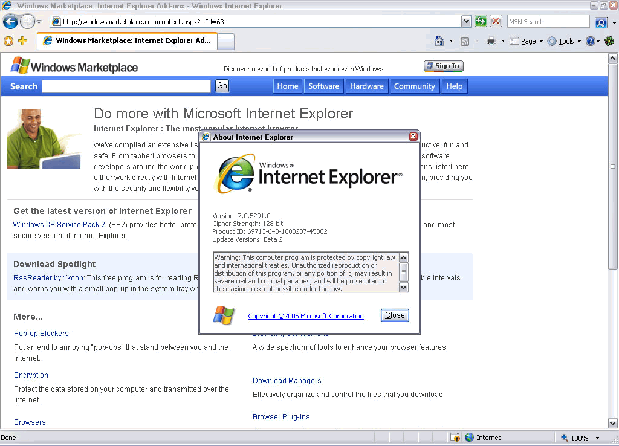Click the Marketplace search text field
Screen dimensions: 619x446
pyautogui.click(x=126, y=86)
